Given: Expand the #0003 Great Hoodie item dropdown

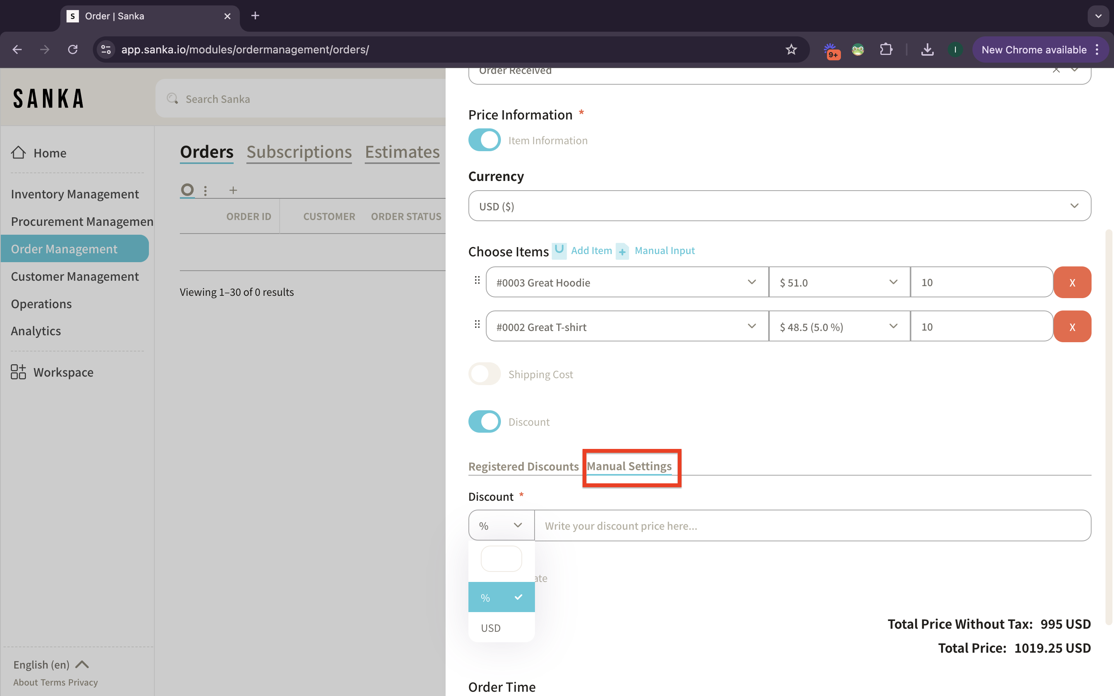Looking at the screenshot, I should click(627, 282).
